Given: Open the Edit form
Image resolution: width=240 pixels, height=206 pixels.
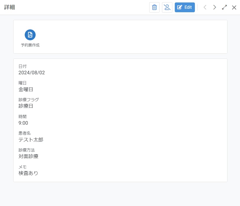Looking at the screenshot, I should coord(185,7).
